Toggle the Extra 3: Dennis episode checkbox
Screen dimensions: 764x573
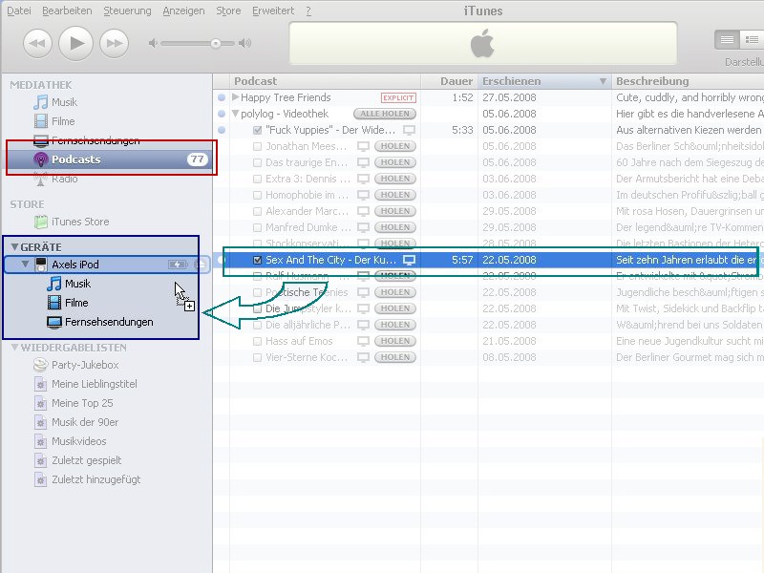[x=257, y=179]
